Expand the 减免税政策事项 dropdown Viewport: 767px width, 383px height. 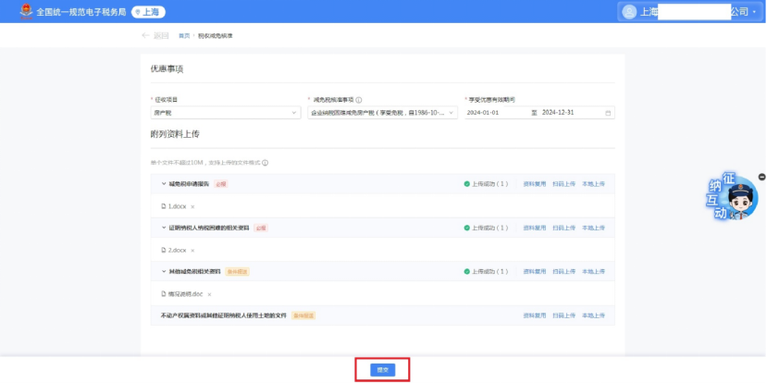(x=381, y=113)
